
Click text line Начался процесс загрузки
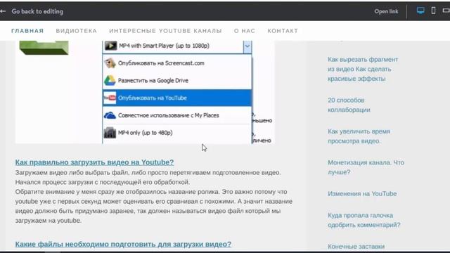103,182
